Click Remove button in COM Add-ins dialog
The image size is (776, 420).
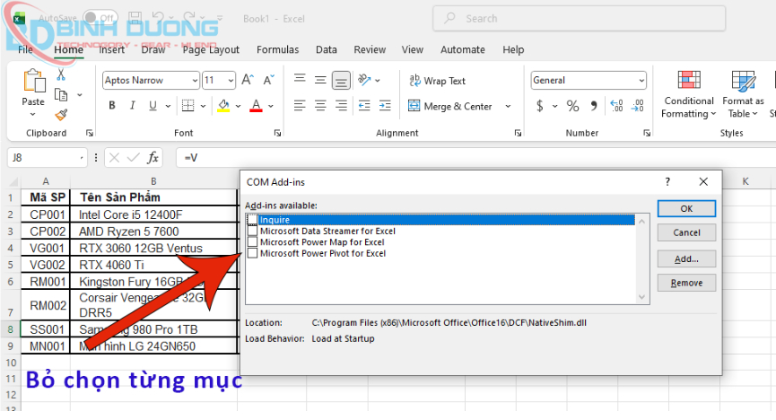(686, 283)
